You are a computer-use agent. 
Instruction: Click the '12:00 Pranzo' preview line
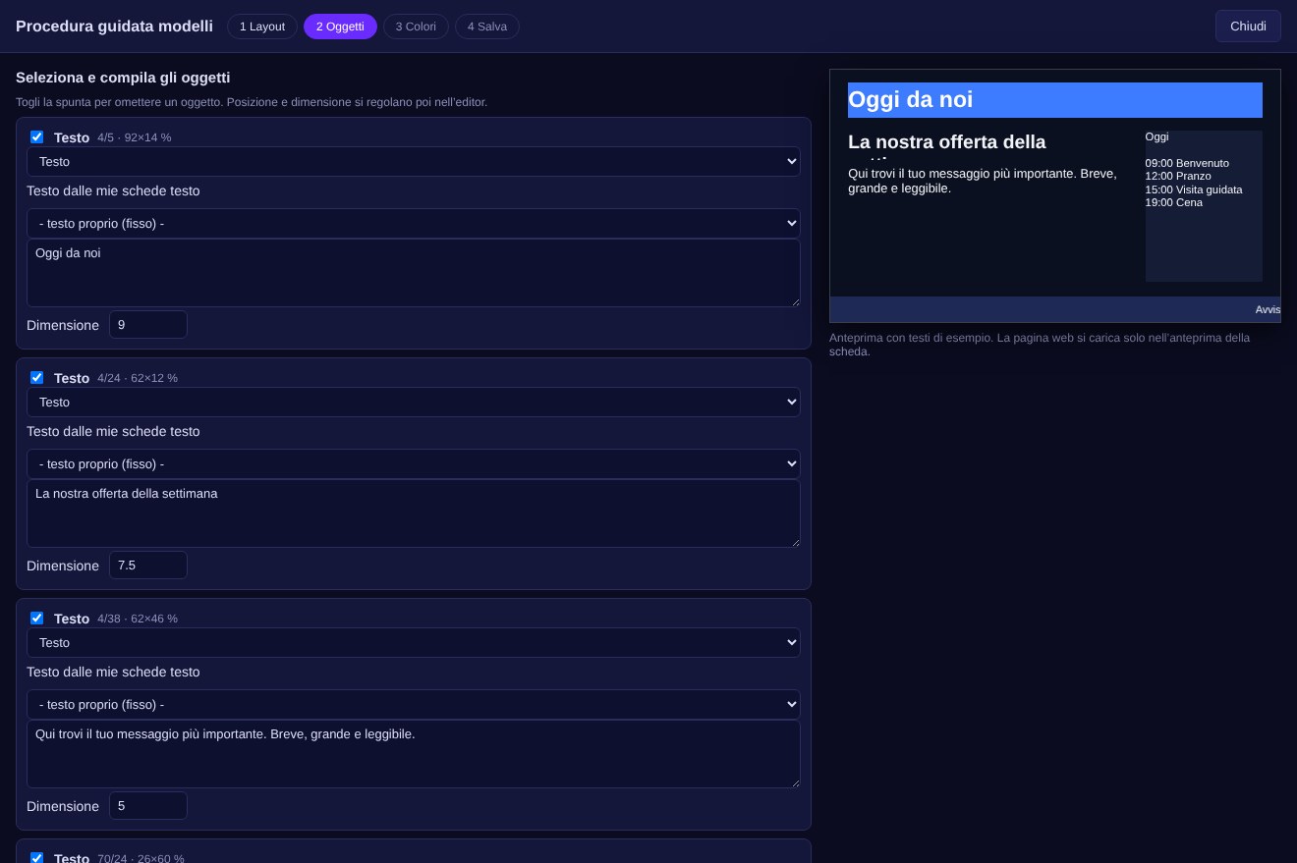(x=1178, y=177)
